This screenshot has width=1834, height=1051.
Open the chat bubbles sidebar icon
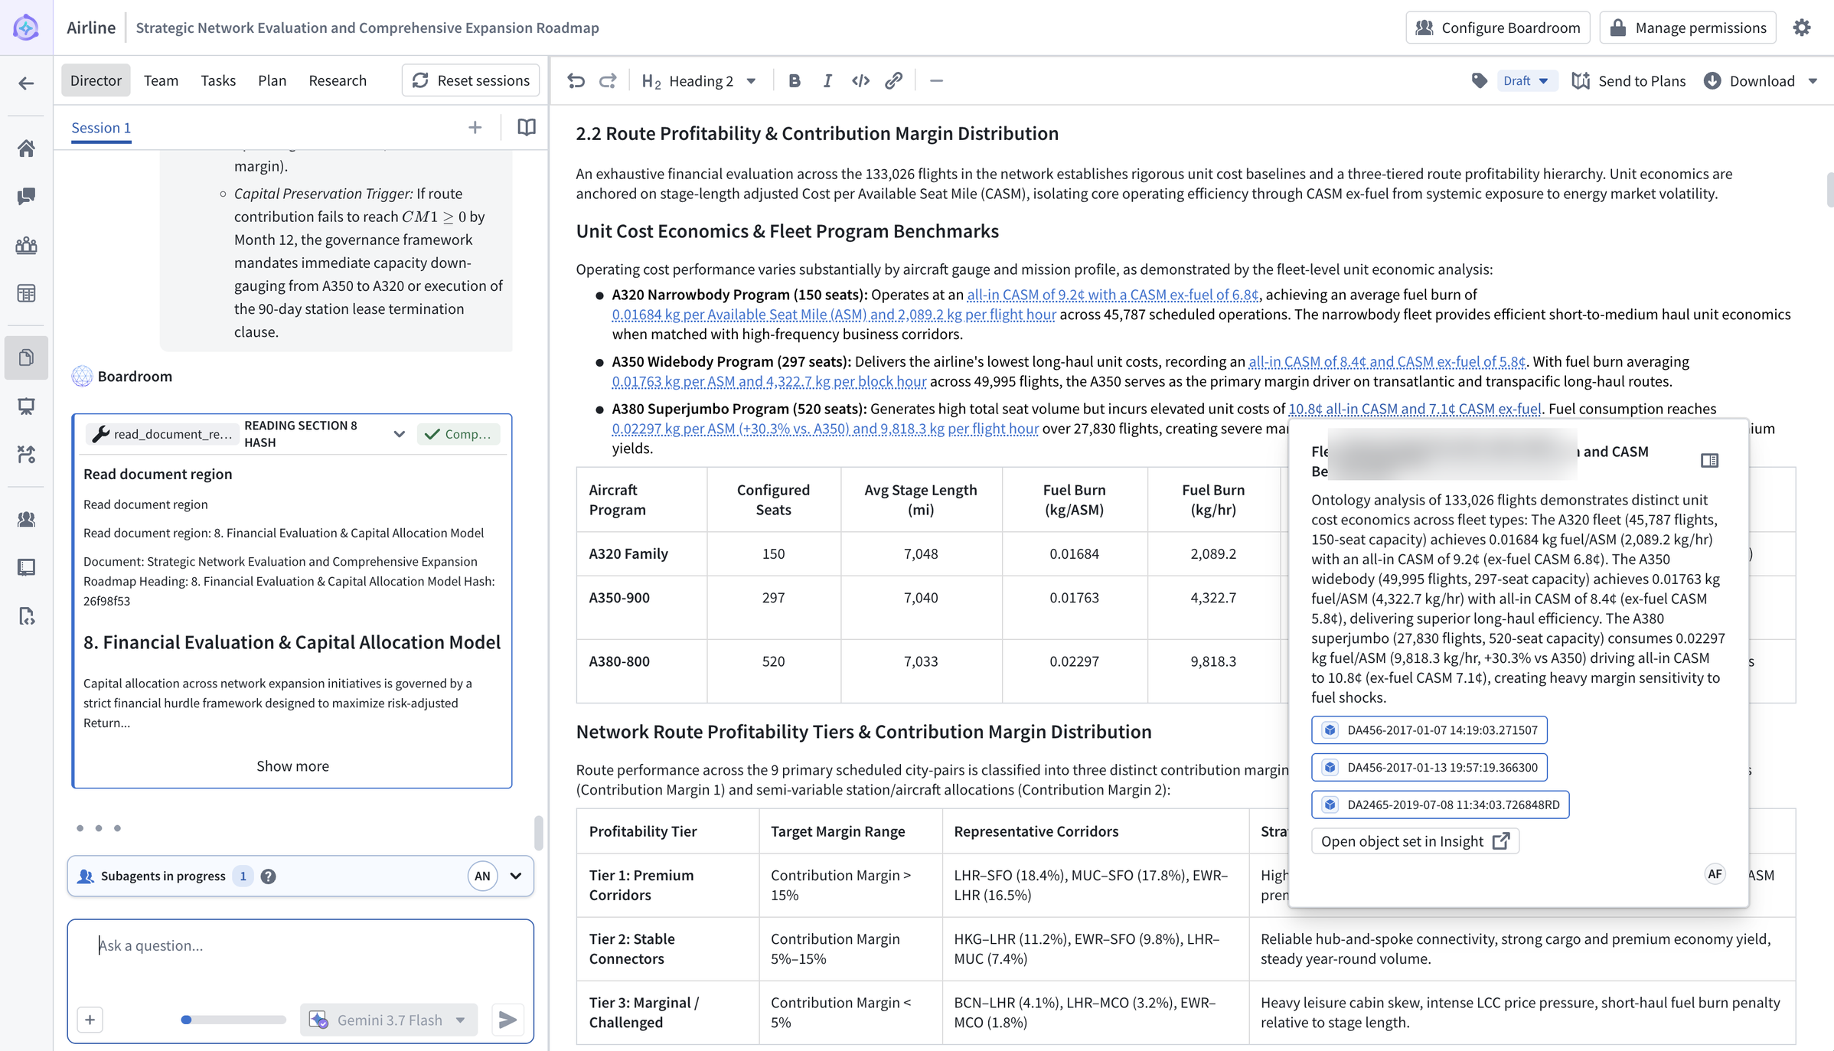click(x=26, y=197)
